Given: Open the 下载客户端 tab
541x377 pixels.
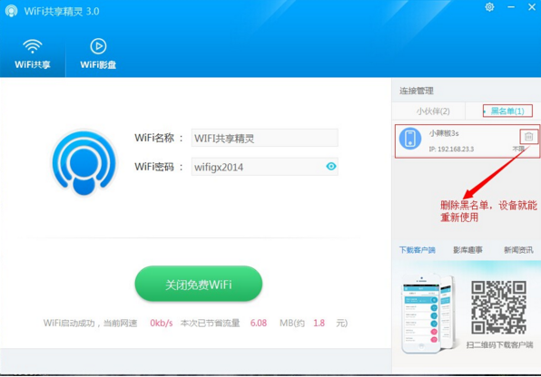Looking at the screenshot, I should click(418, 250).
